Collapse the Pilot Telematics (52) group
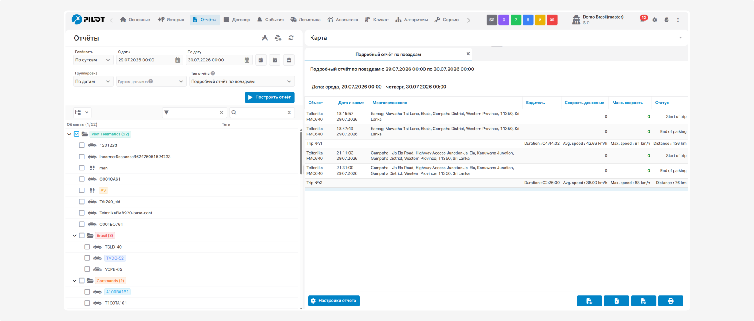Screen dimensions: 754x321 point(69,134)
